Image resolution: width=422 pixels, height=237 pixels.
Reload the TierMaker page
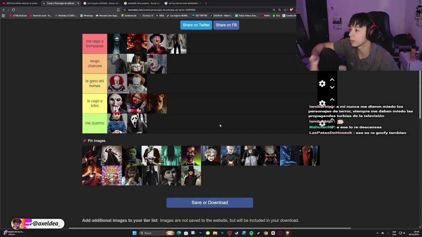point(14,10)
